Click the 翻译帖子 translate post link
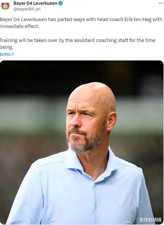Viewport: 164px width, 225px height. (x=7, y=54)
